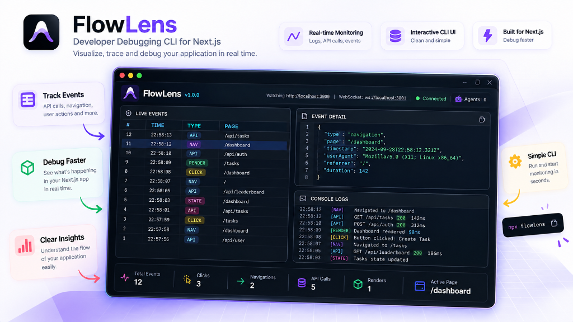Click the green macOS zoom dot
This screenshot has width=573, height=322.
pyautogui.click(x=139, y=75)
